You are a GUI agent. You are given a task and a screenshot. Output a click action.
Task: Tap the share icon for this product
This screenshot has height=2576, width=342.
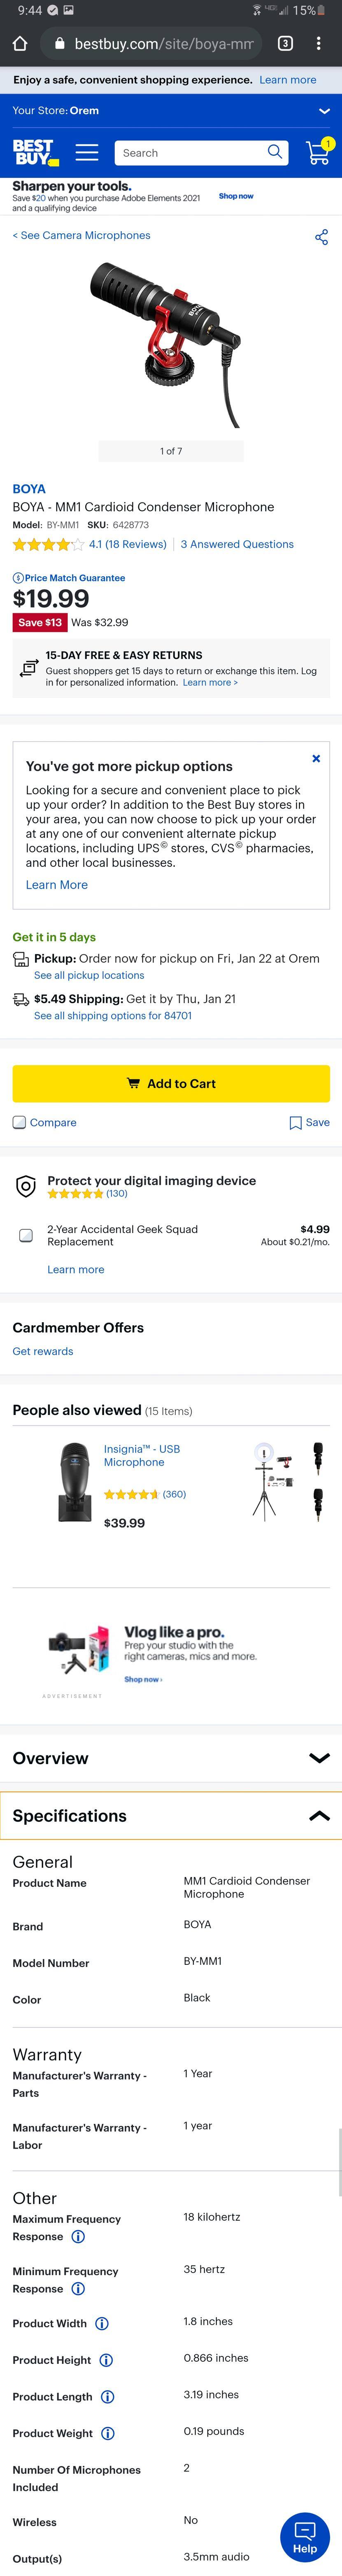point(321,237)
